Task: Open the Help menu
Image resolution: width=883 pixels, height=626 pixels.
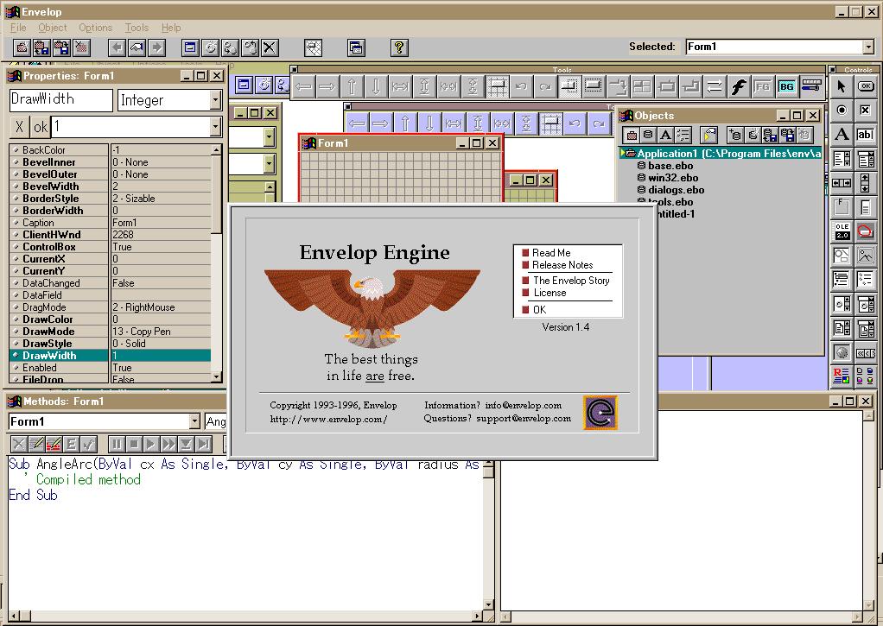Action: [171, 28]
